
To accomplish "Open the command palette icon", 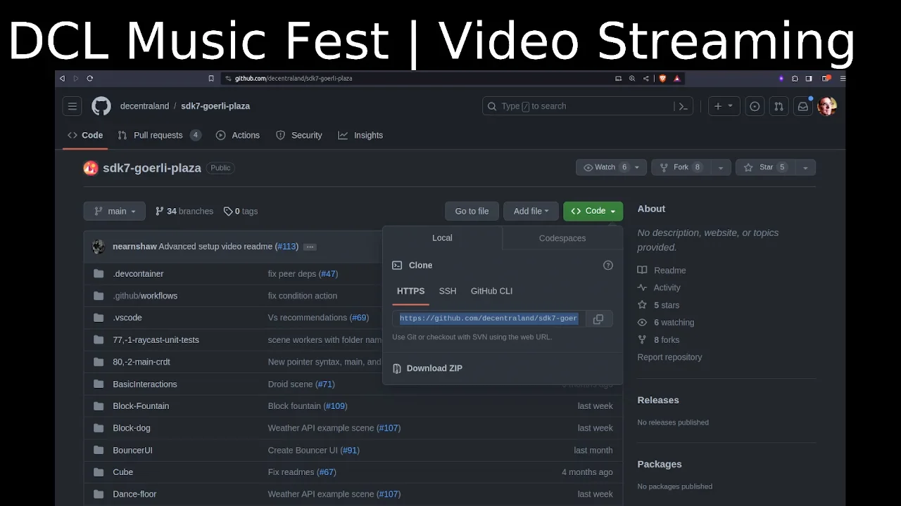I will click(x=683, y=106).
